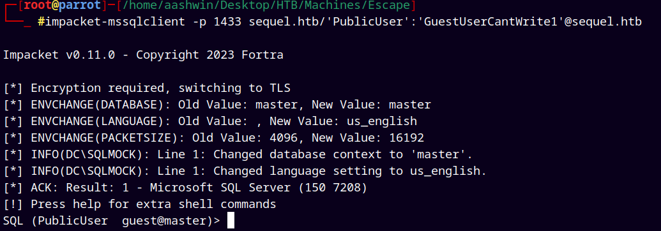661x231 pixels.
Task: Select 'us_english' in the LANGUAGE line
Action: [x=381, y=121]
